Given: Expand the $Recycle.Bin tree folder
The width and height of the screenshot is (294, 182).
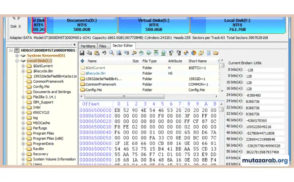Looking at the screenshot, I should [x=23, y=71].
